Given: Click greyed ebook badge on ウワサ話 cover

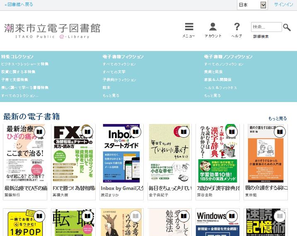Looking at the screenshot, I should (x=135, y=216).
